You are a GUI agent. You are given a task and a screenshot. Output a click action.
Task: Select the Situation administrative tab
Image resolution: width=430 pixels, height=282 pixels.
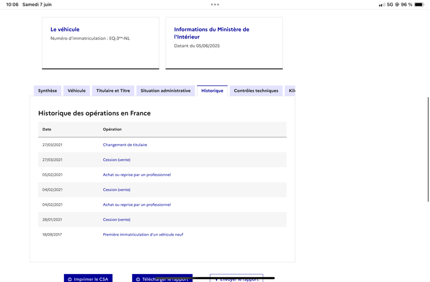point(166,91)
